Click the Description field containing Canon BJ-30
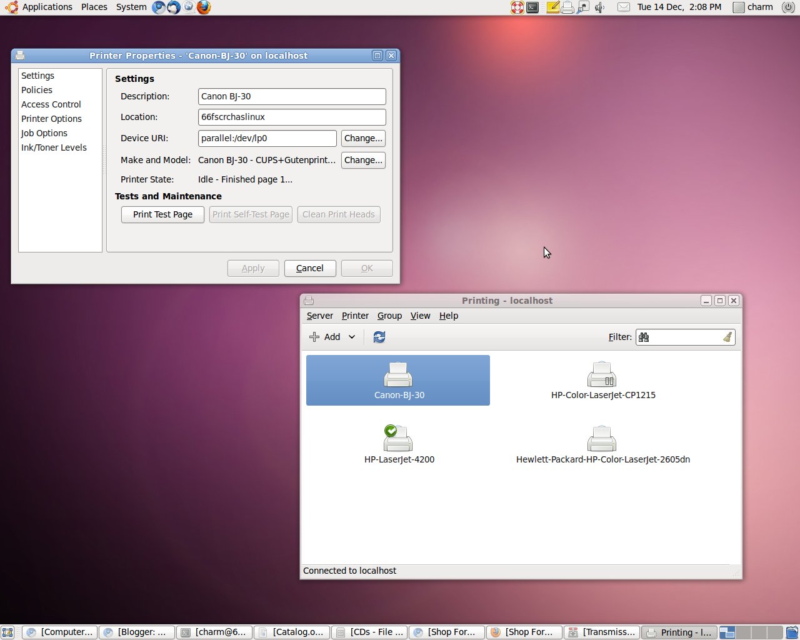Image resolution: width=800 pixels, height=640 pixels. pyautogui.click(x=292, y=96)
